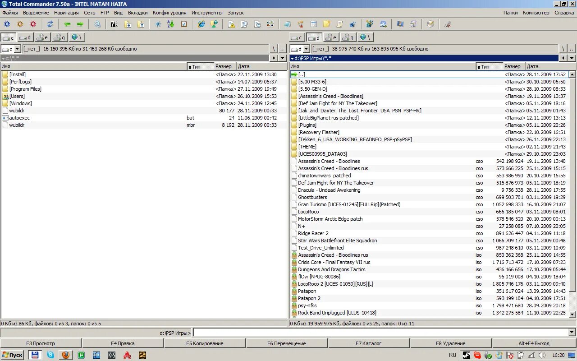The image size is (577, 361).
Task: Open the Навигация menu
Action: [66, 13]
